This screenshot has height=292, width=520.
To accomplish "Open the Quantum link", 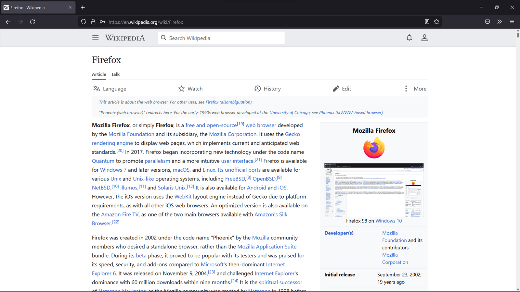I will pos(103,161).
